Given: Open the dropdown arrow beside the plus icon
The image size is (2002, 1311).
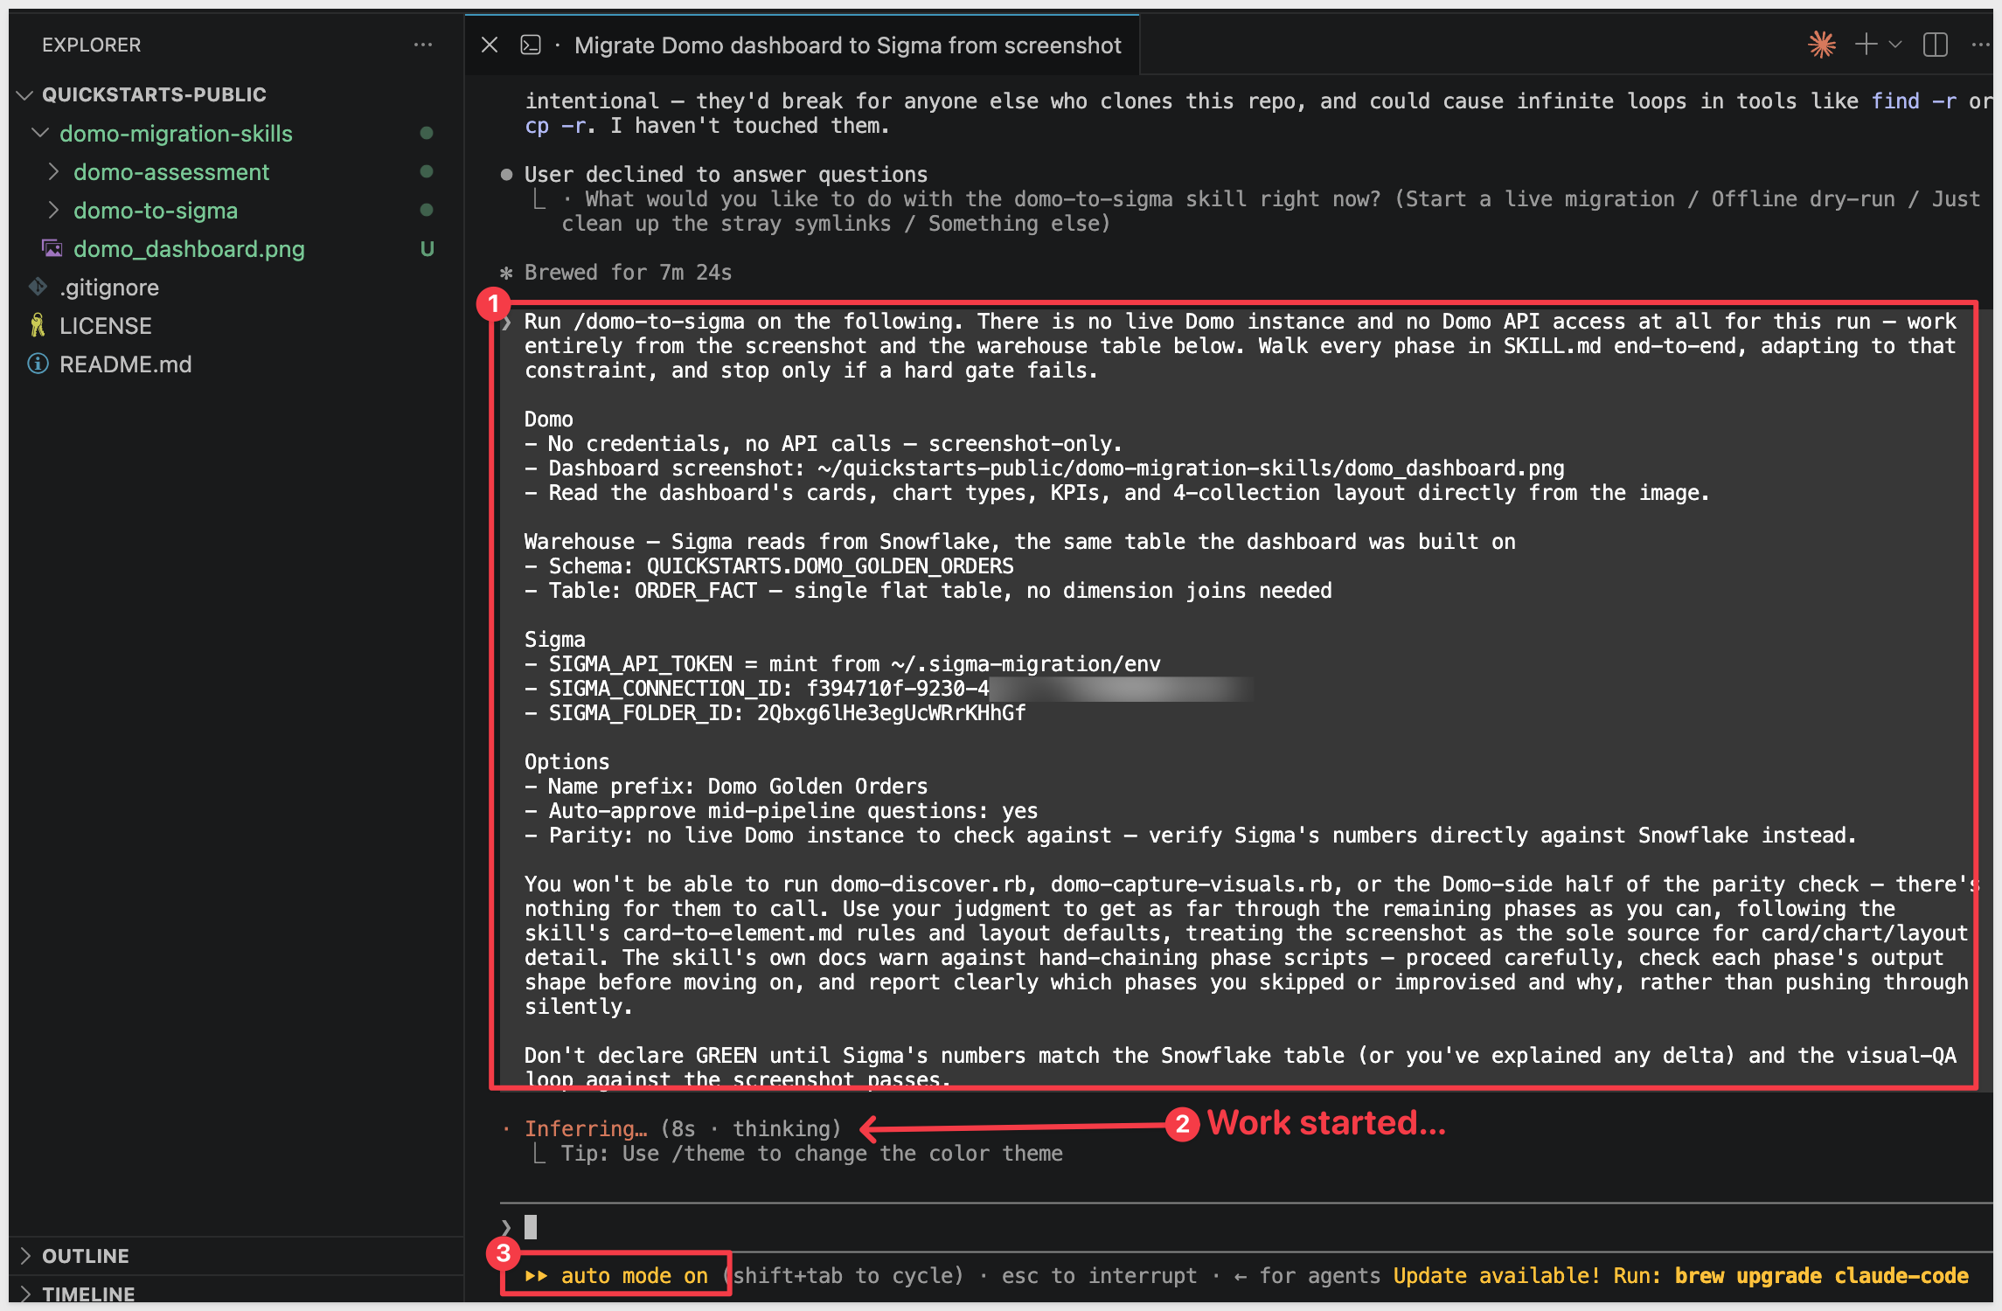Looking at the screenshot, I should pyautogui.click(x=1895, y=45).
